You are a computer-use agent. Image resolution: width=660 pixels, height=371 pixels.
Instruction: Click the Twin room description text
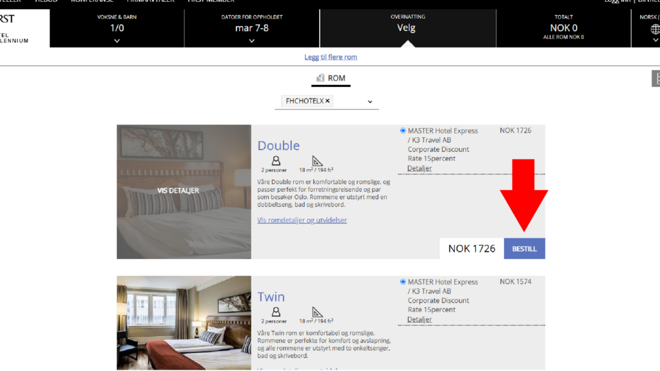(324, 344)
